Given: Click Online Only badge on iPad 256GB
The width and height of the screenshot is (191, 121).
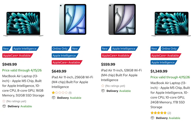Looking at the screenshot, I should (60, 49).
